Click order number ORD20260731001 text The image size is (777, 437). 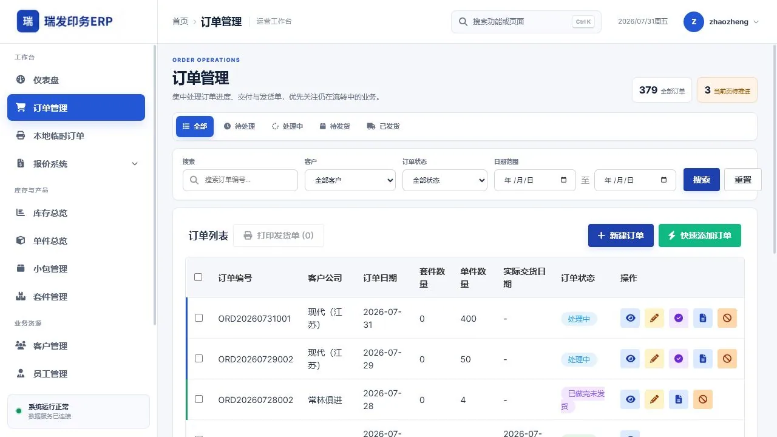tap(254, 319)
